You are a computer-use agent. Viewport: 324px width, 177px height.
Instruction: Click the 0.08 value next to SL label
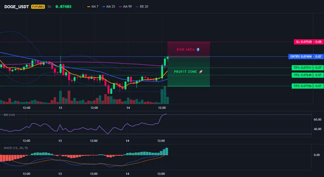319,42
